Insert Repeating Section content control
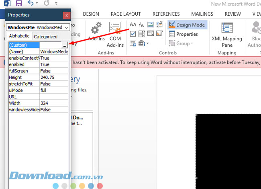This screenshot has width=261, height=189. (x=133, y=43)
